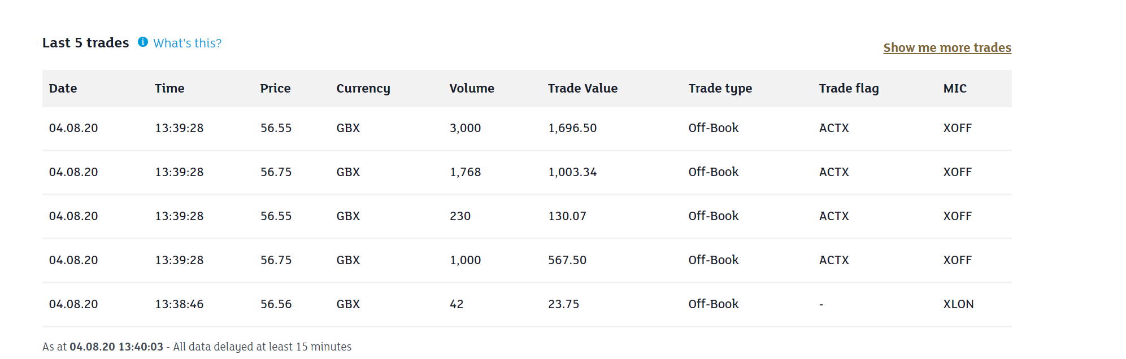Select the Volume column header
The width and height of the screenshot is (1126, 359).
coord(472,89)
